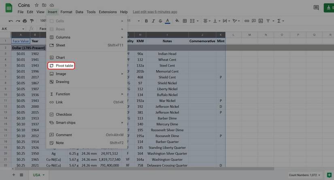Open the font size dropdown arrow
The image size is (334, 180).
point(139,21)
